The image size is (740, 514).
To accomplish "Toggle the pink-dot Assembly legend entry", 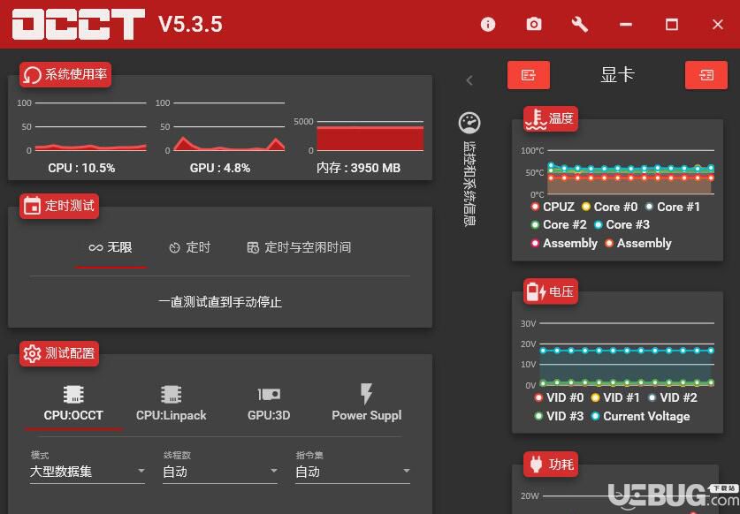I will click(x=564, y=244).
